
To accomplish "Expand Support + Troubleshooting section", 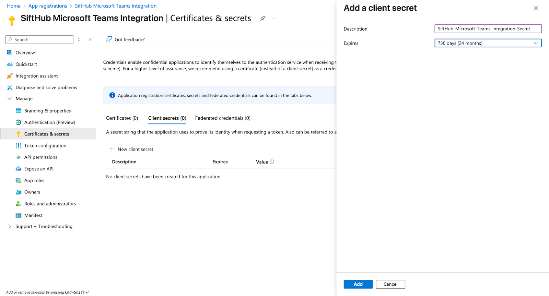I will (10, 226).
